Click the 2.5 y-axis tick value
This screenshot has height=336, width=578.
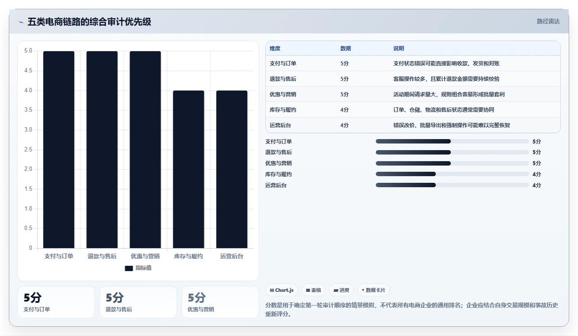point(28,150)
